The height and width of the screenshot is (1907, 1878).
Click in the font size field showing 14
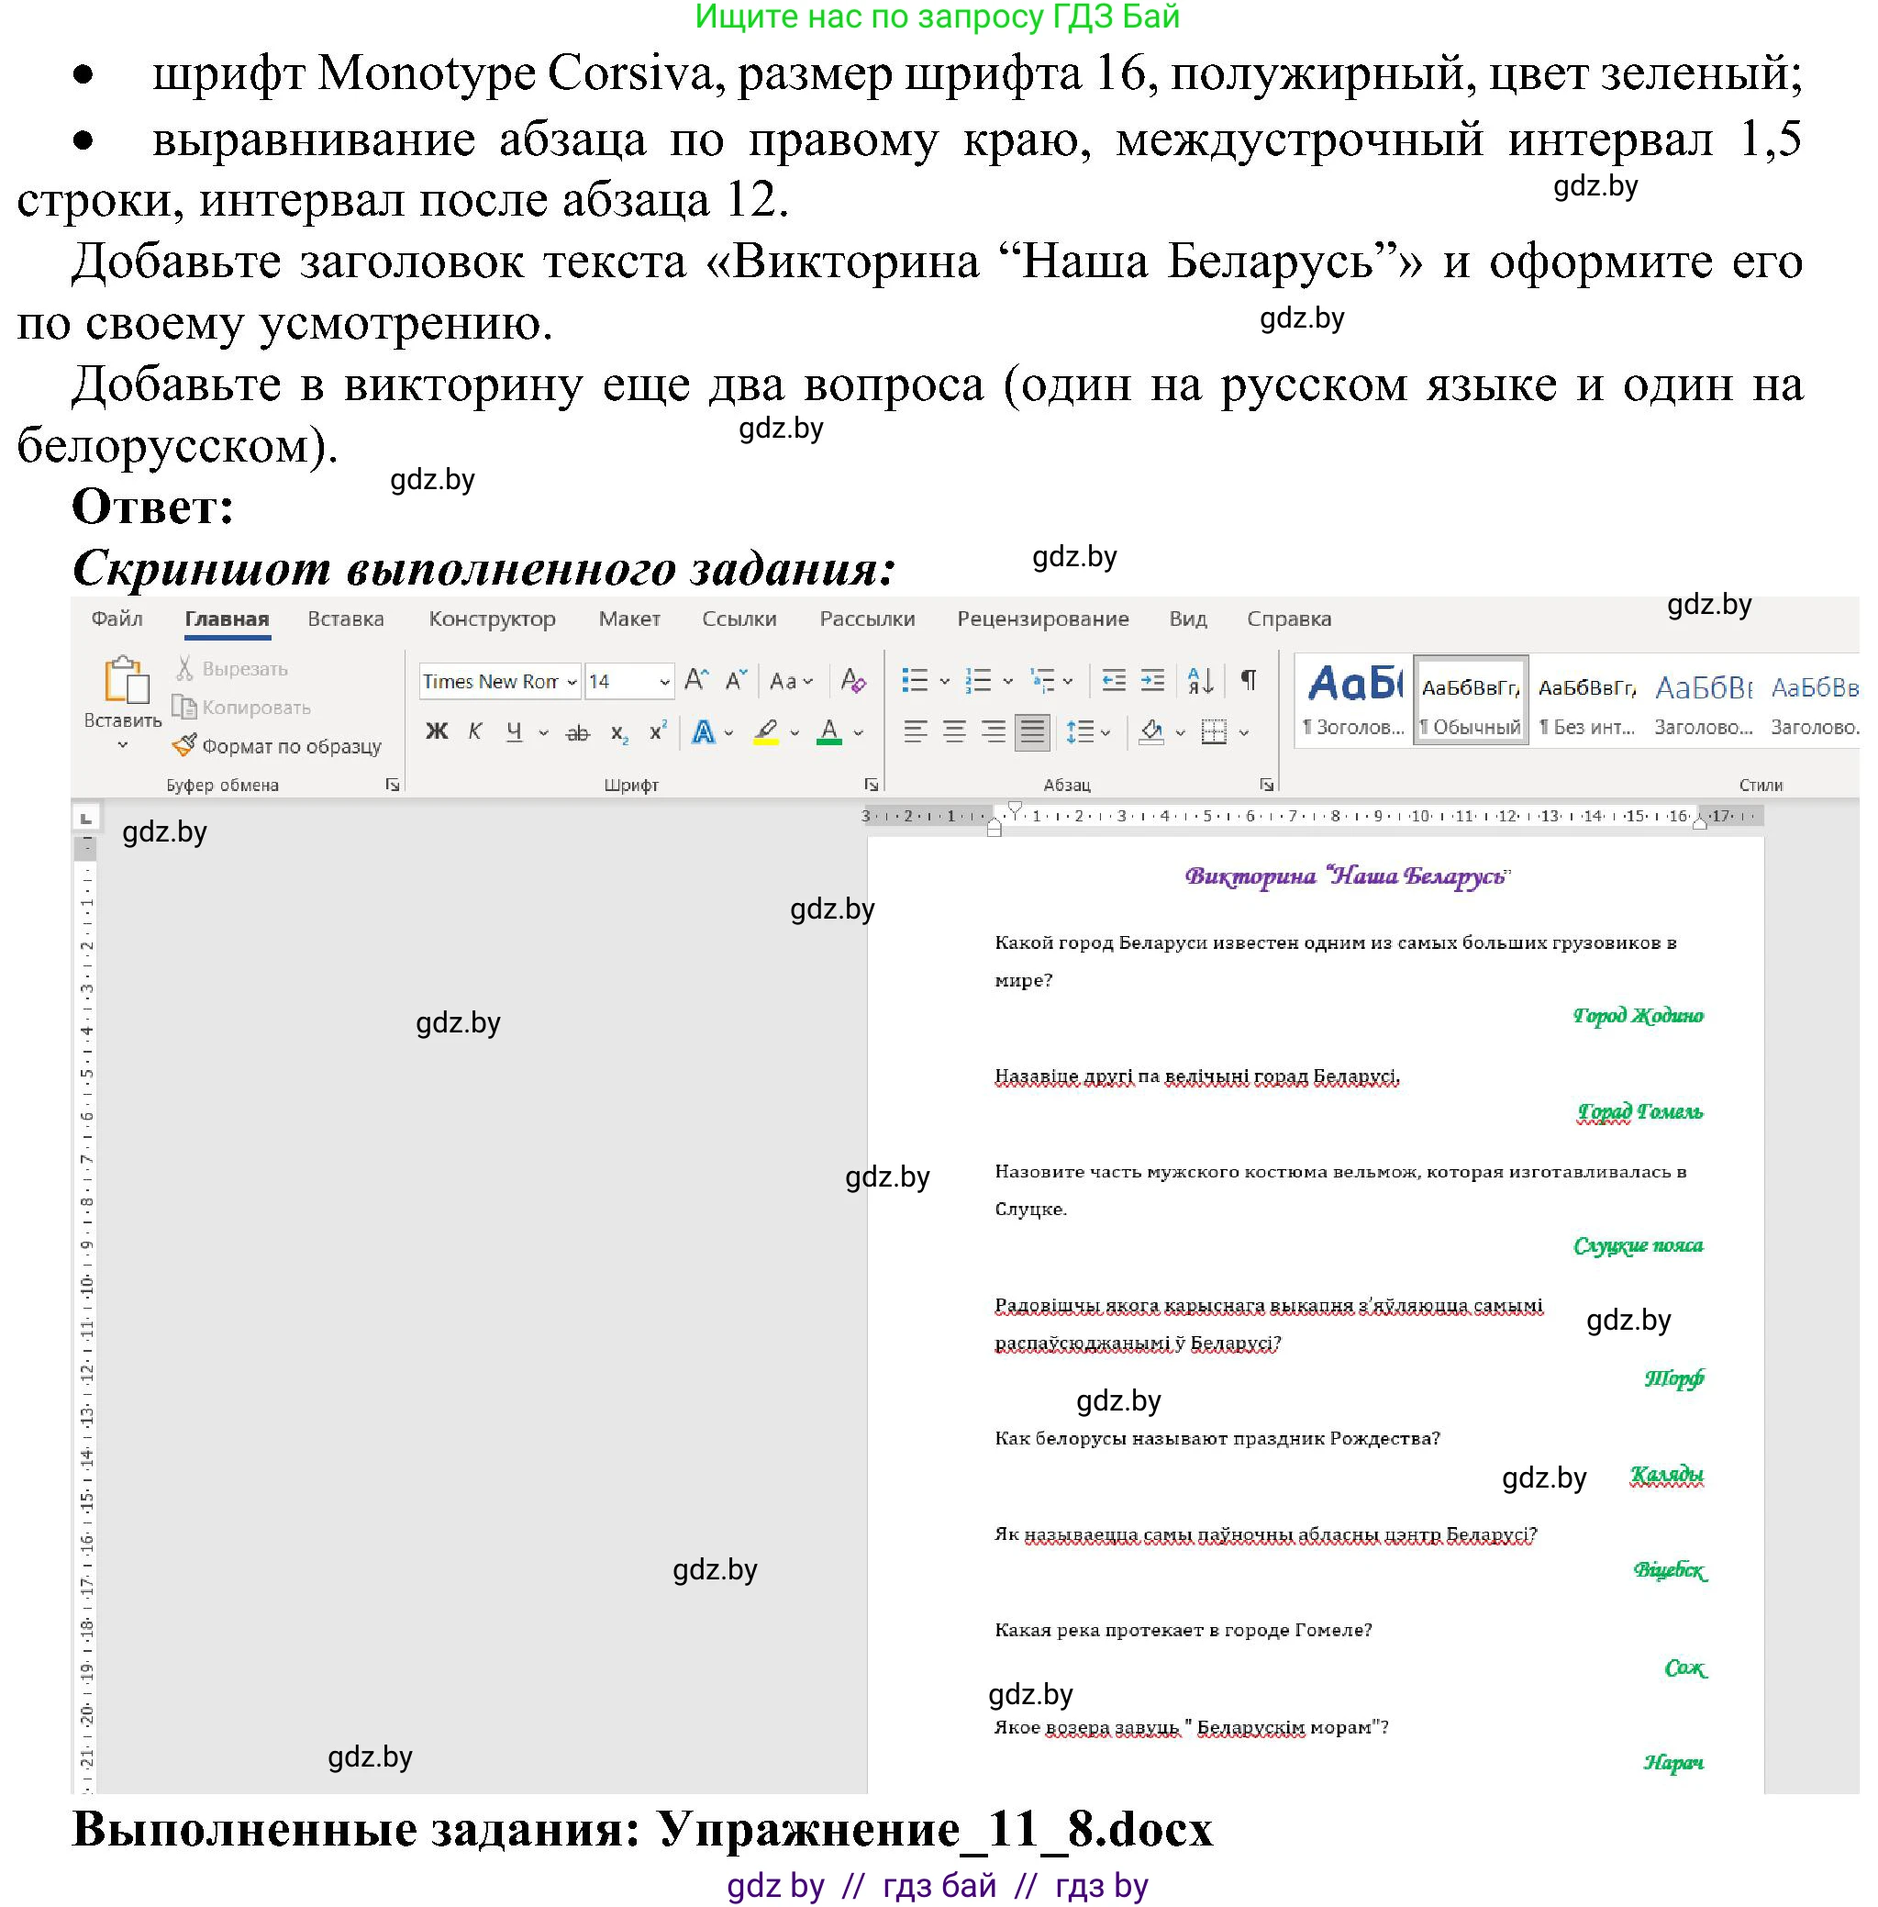pyautogui.click(x=619, y=682)
